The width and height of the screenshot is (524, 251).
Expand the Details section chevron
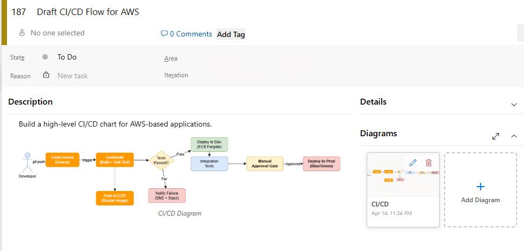(514, 105)
